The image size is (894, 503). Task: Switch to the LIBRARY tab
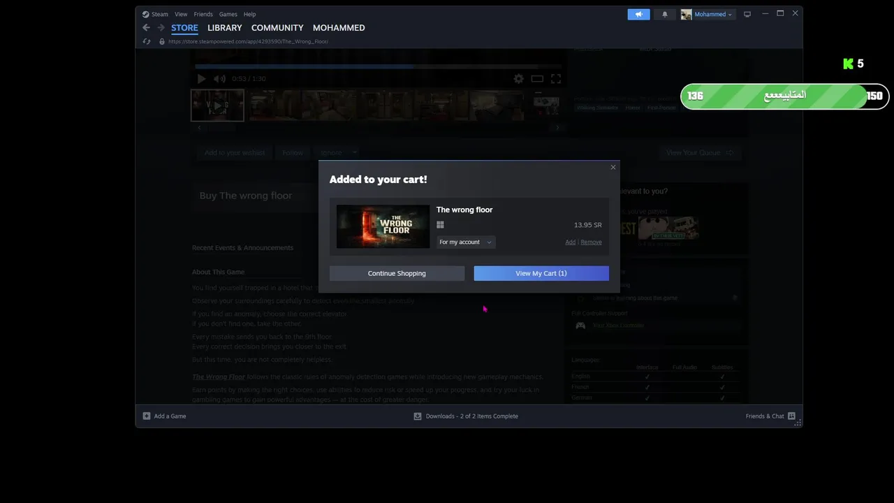224,28
